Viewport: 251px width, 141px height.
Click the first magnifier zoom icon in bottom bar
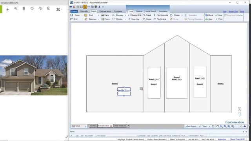tap(221, 126)
